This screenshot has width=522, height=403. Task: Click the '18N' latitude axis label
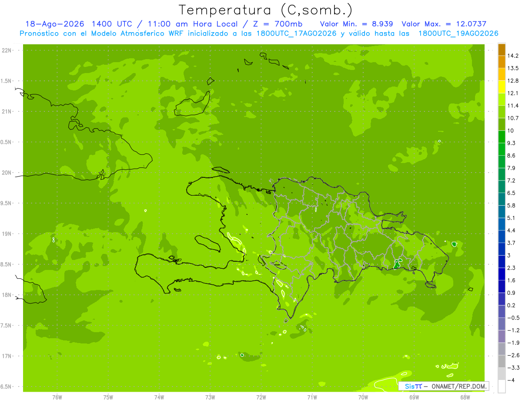(x=7, y=295)
